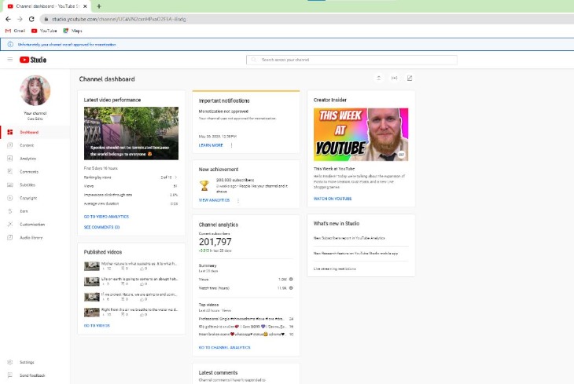Click GO TO VIDEOS link
574x384 pixels.
97,325
